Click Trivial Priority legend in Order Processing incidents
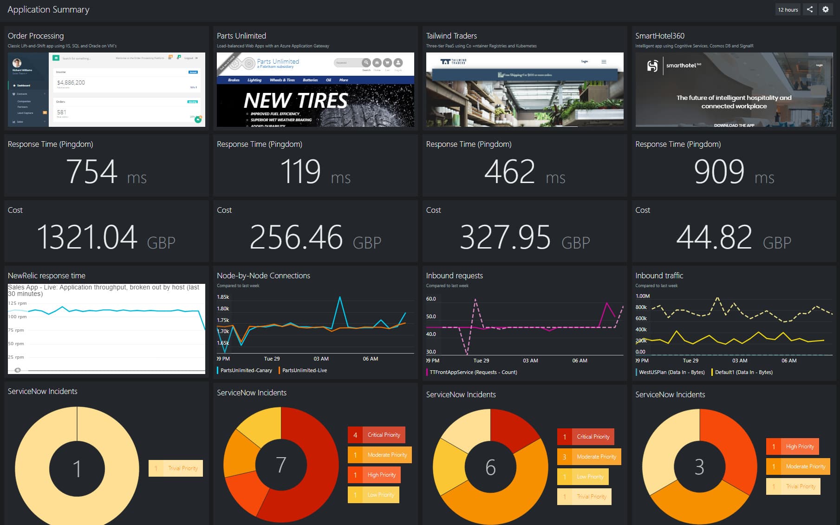 point(176,468)
